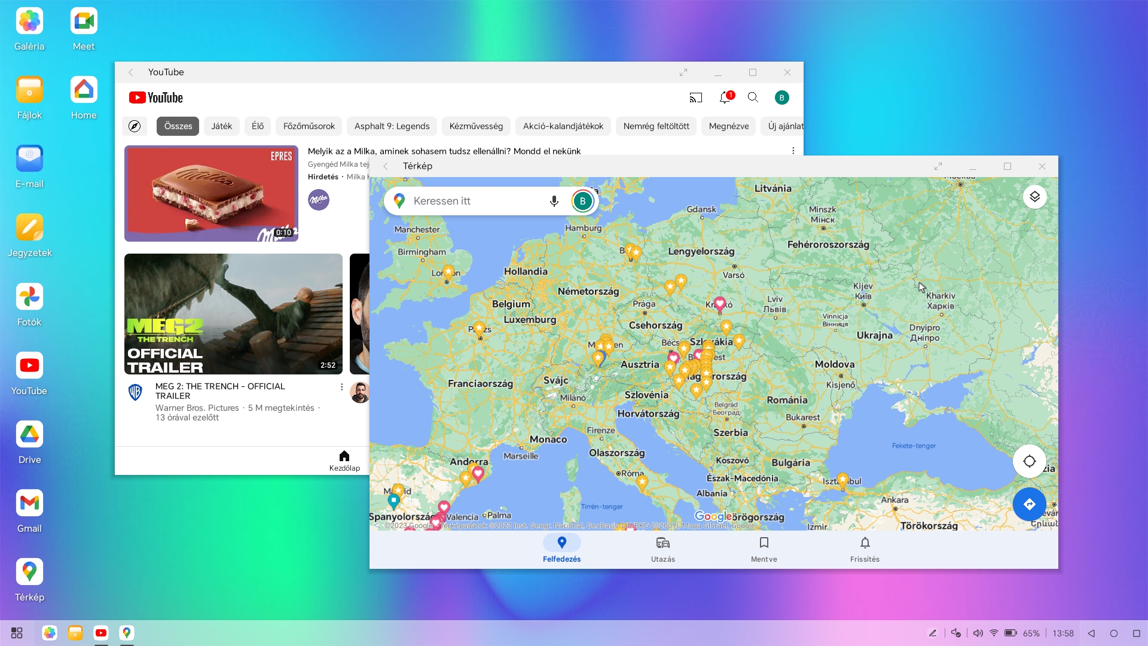
Task: Go to YouTube Kezdőlap tab
Action: (344, 461)
